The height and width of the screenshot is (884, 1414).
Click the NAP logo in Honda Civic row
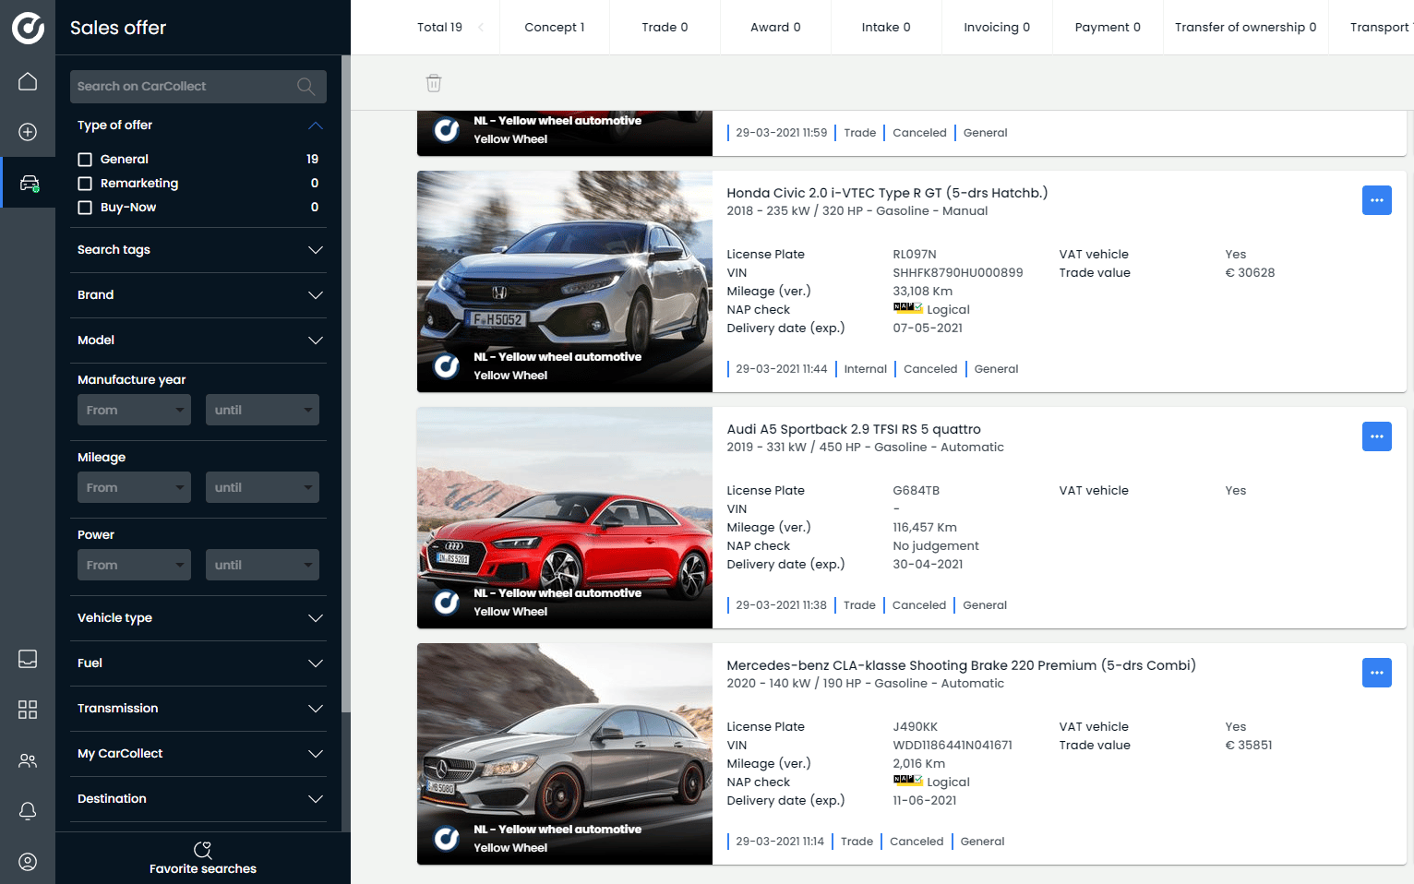tap(908, 308)
